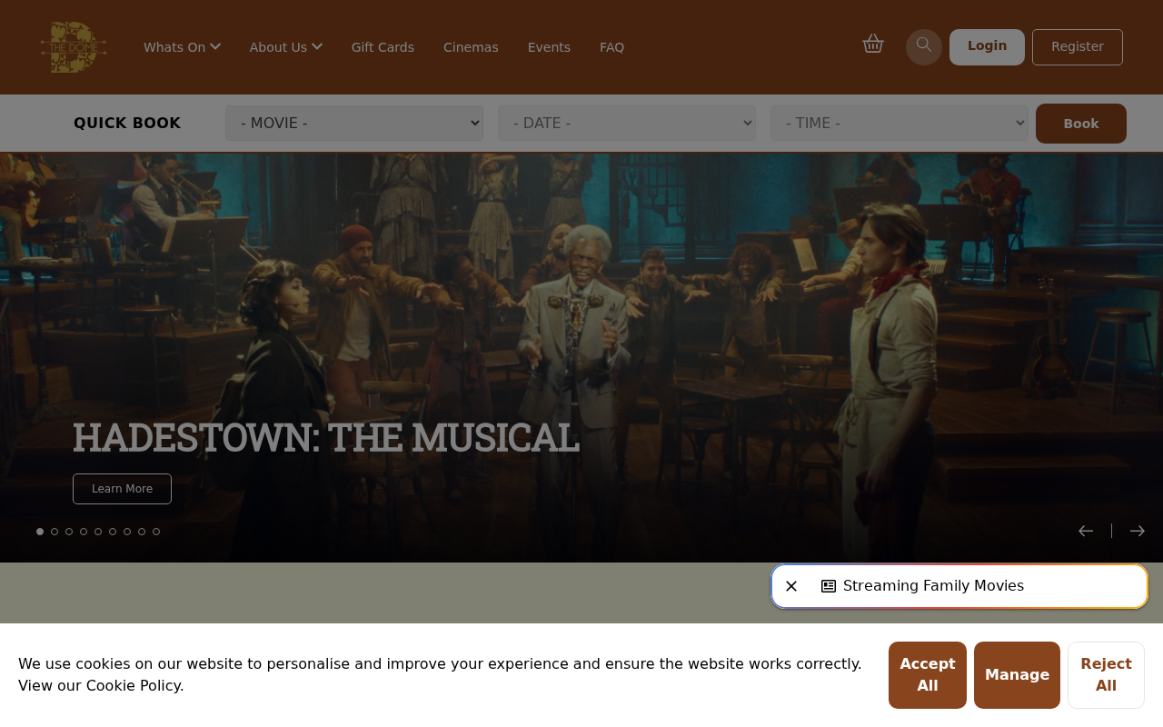
Task: Open the DATE dropdown in Quick Book
Action: (x=627, y=124)
